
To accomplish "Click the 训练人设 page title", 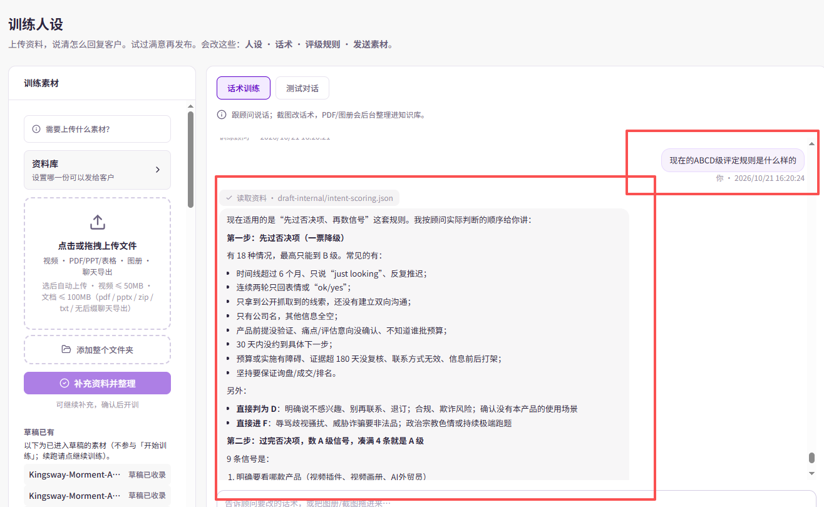I will (36, 25).
